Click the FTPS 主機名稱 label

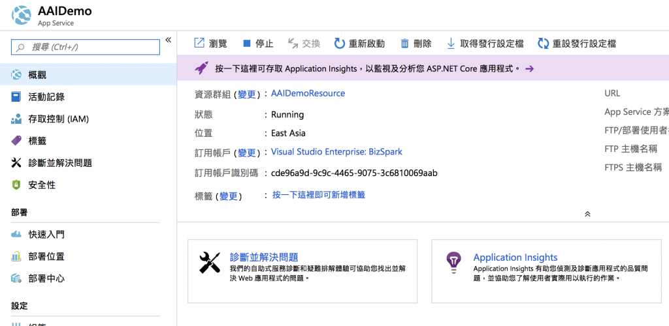point(633,168)
